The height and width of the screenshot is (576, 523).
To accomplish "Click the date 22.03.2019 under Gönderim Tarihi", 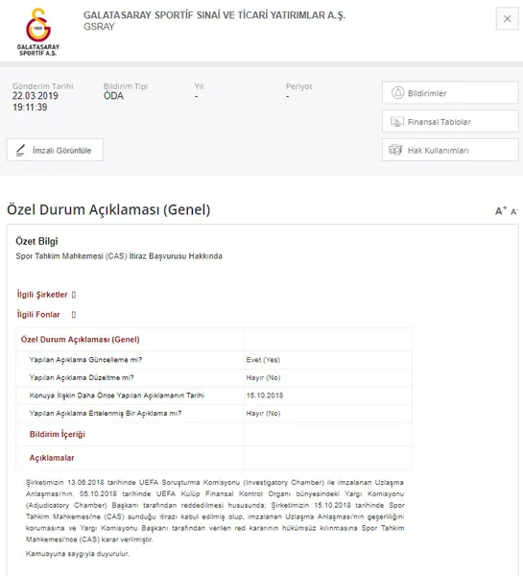I will coord(36,96).
